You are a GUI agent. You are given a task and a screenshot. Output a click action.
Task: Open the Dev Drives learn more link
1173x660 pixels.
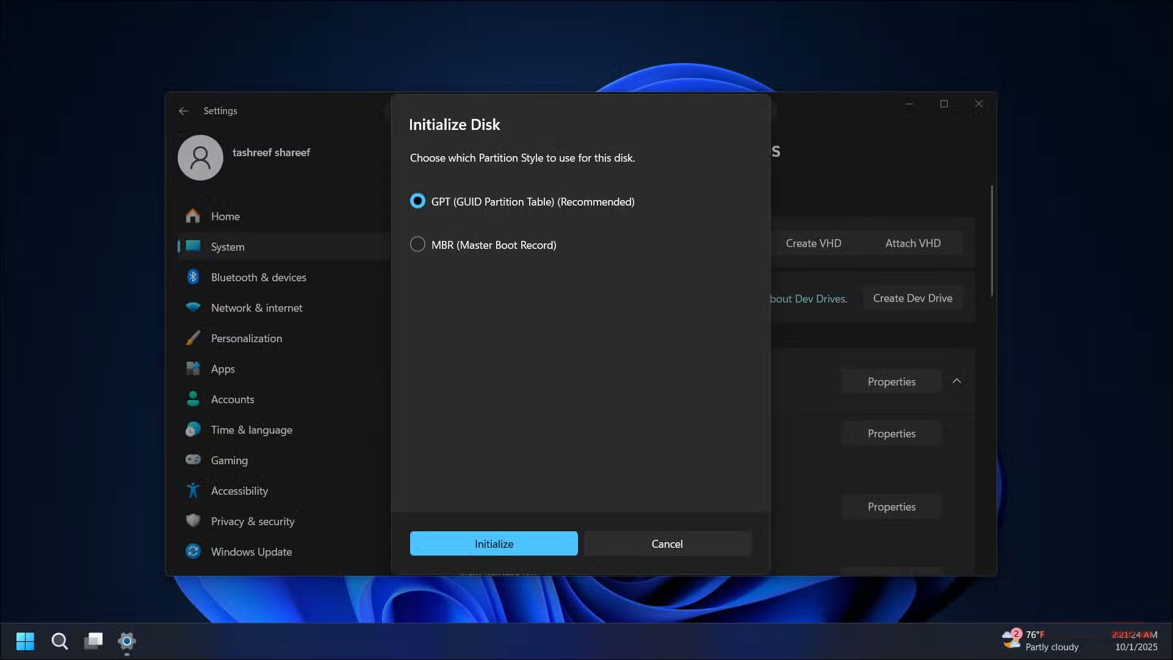point(807,298)
